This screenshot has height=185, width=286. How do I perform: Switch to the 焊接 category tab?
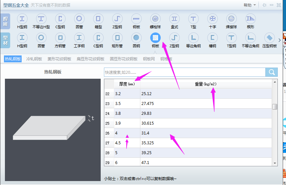(x=5, y=21)
